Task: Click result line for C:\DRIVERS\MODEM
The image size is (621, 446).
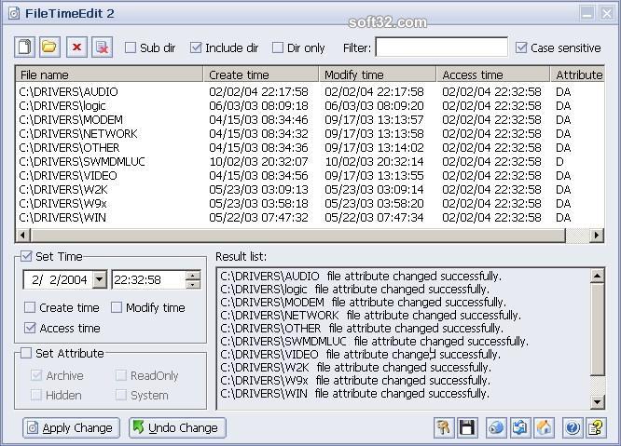Action: coord(363,302)
